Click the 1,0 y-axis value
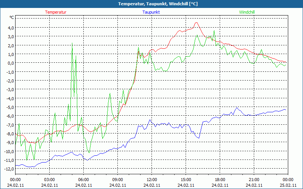Image resolution: width=303 pixels, height=189 pixels. click(11, 54)
